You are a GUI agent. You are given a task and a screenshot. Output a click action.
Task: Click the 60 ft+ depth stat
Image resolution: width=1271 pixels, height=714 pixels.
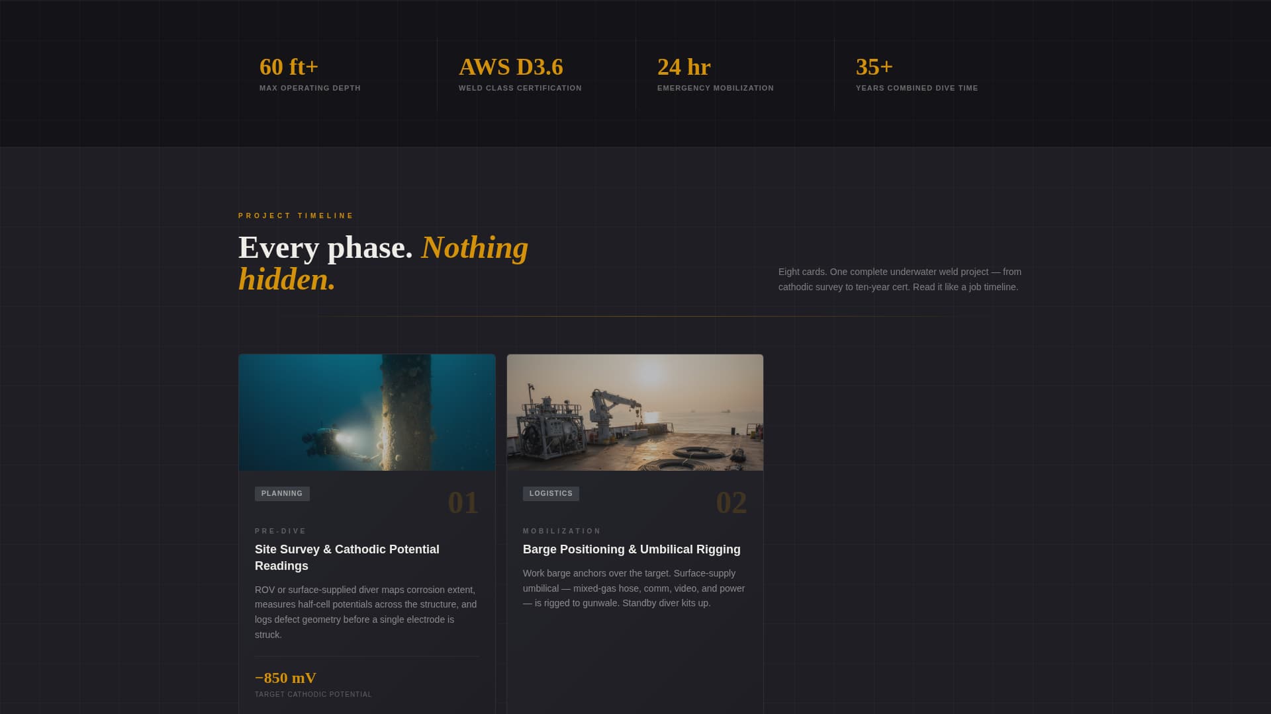tap(289, 67)
